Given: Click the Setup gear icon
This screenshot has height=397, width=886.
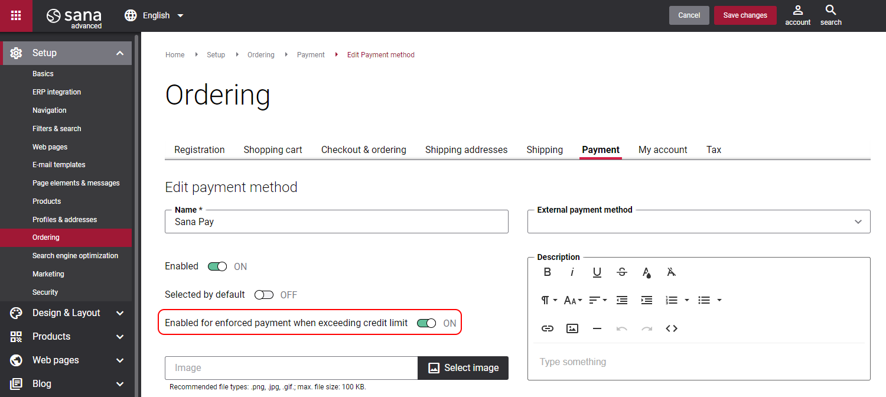Looking at the screenshot, I should pyautogui.click(x=16, y=53).
